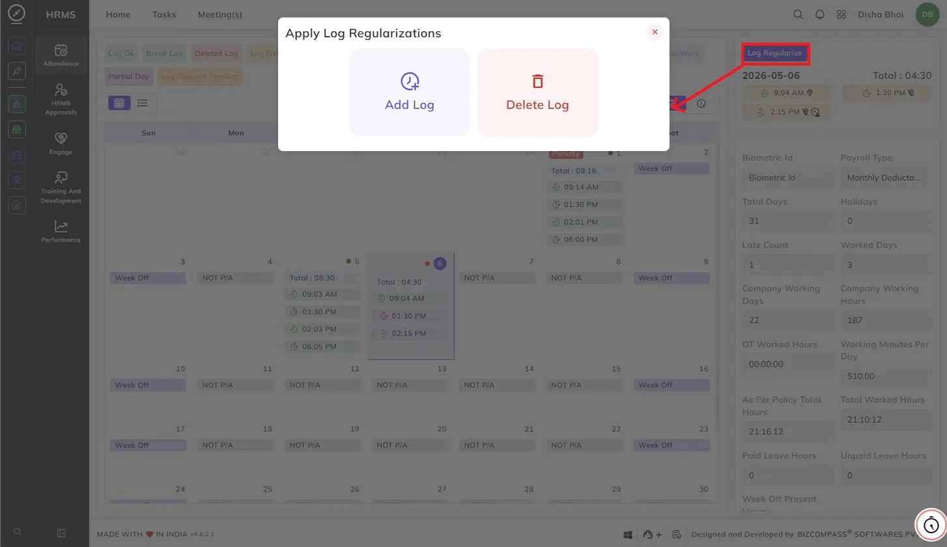Click the clock icon right of view buttons
This screenshot has width=947, height=547.
click(701, 103)
